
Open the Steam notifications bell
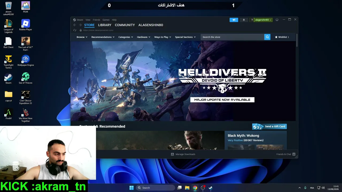tap(244, 20)
